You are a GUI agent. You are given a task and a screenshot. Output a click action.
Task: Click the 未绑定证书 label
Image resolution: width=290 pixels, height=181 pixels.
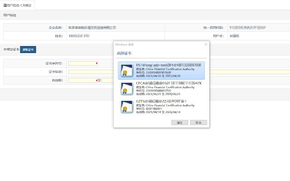click(11, 49)
